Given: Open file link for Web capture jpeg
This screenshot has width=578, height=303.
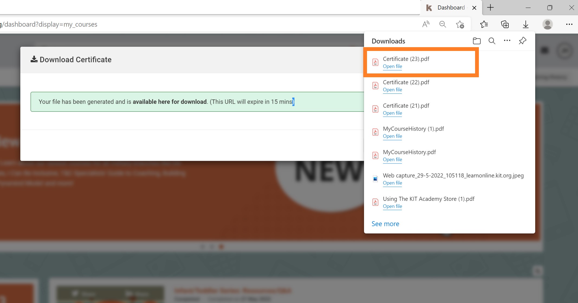Looking at the screenshot, I should pos(392,183).
